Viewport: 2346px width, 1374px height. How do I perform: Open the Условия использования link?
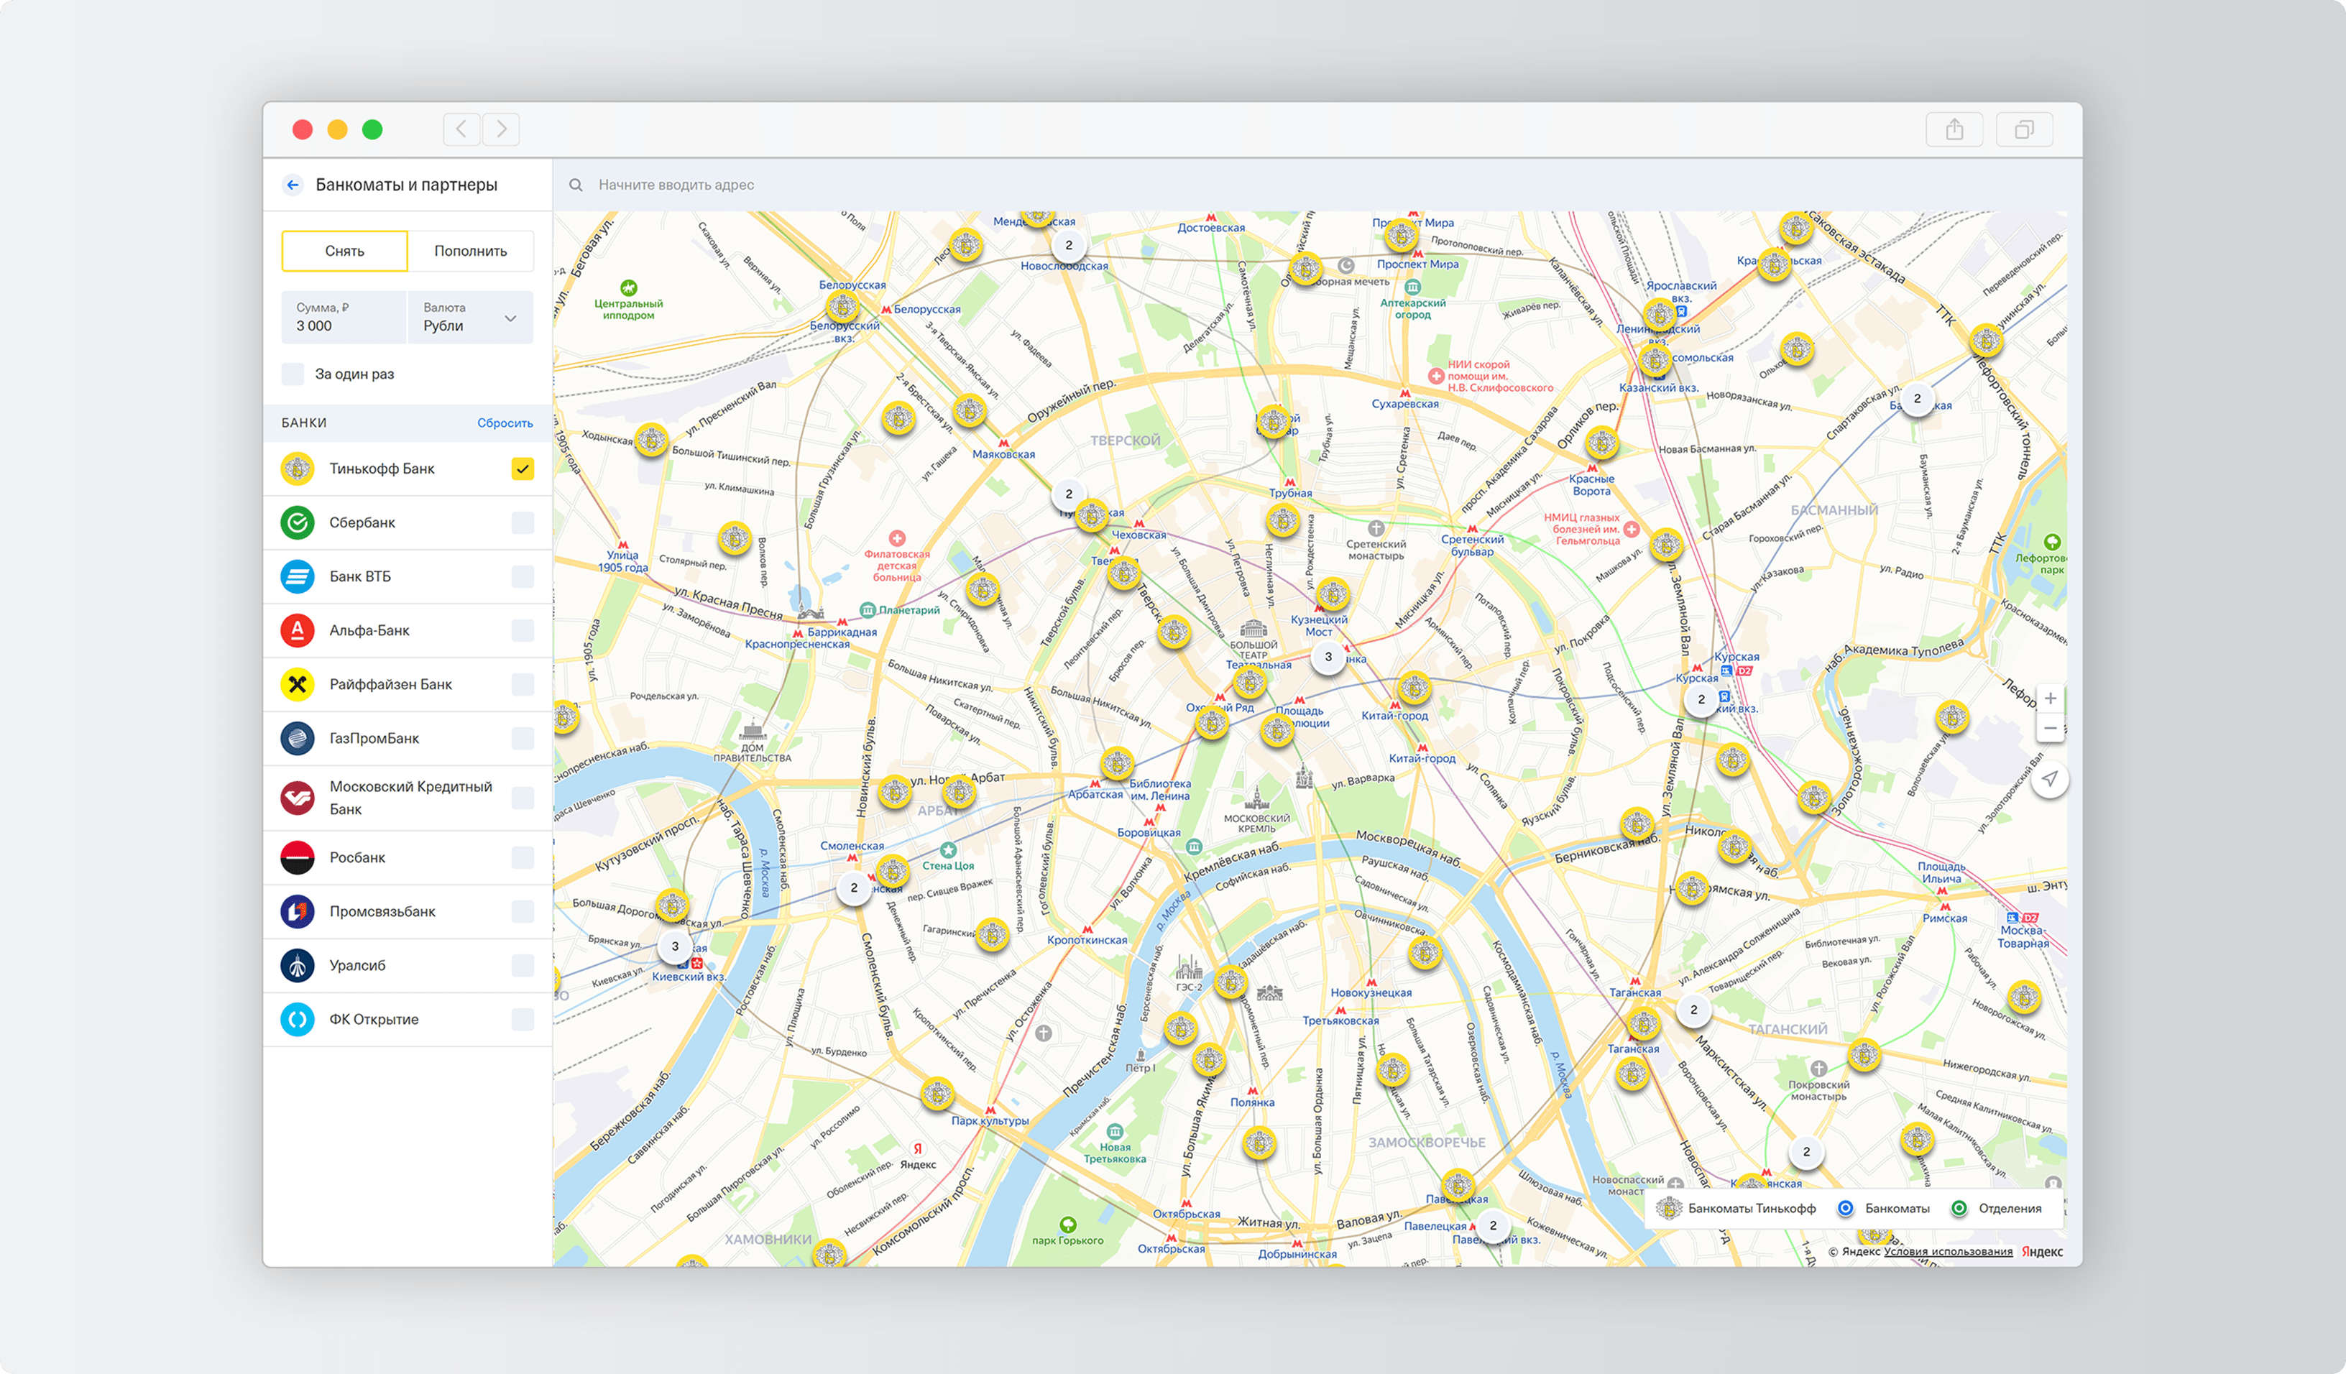1948,1251
